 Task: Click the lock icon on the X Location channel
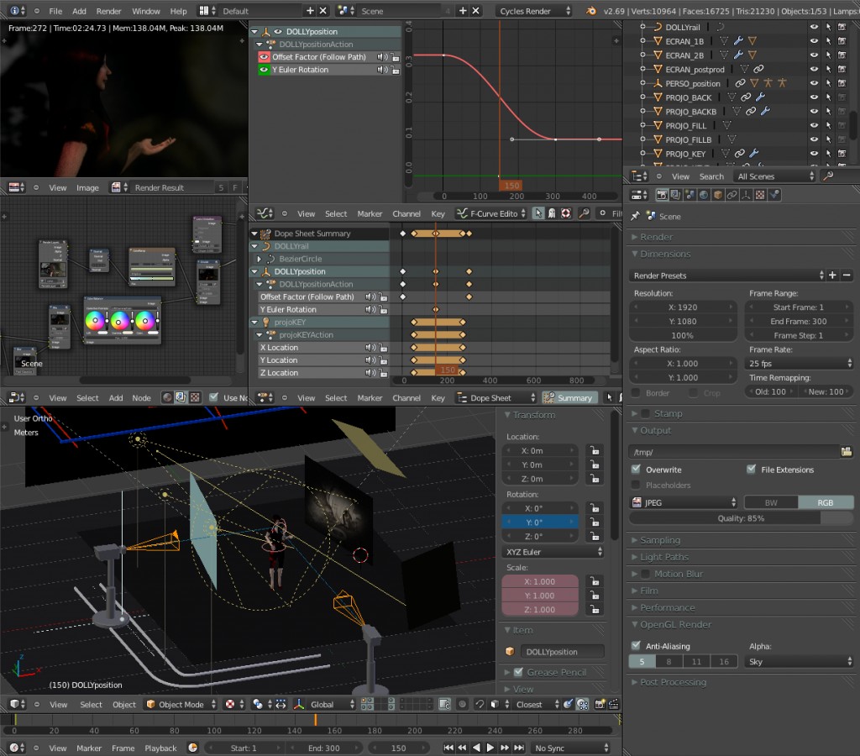pyautogui.click(x=384, y=348)
